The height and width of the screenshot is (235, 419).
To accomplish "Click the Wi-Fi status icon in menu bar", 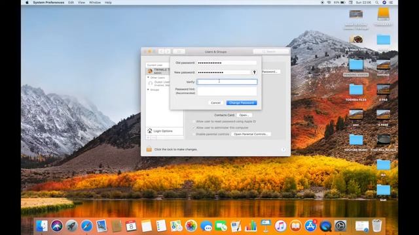I will click(329, 3).
